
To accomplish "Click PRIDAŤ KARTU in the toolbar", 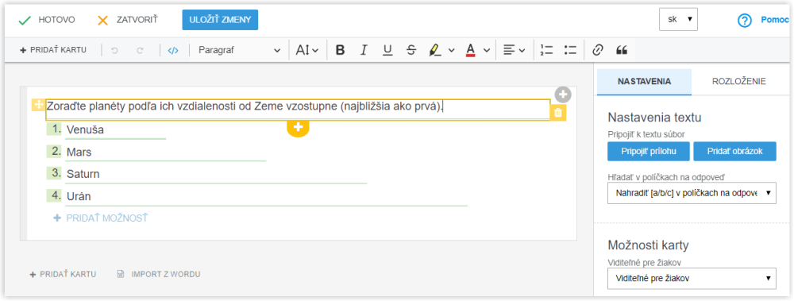I will click(53, 50).
